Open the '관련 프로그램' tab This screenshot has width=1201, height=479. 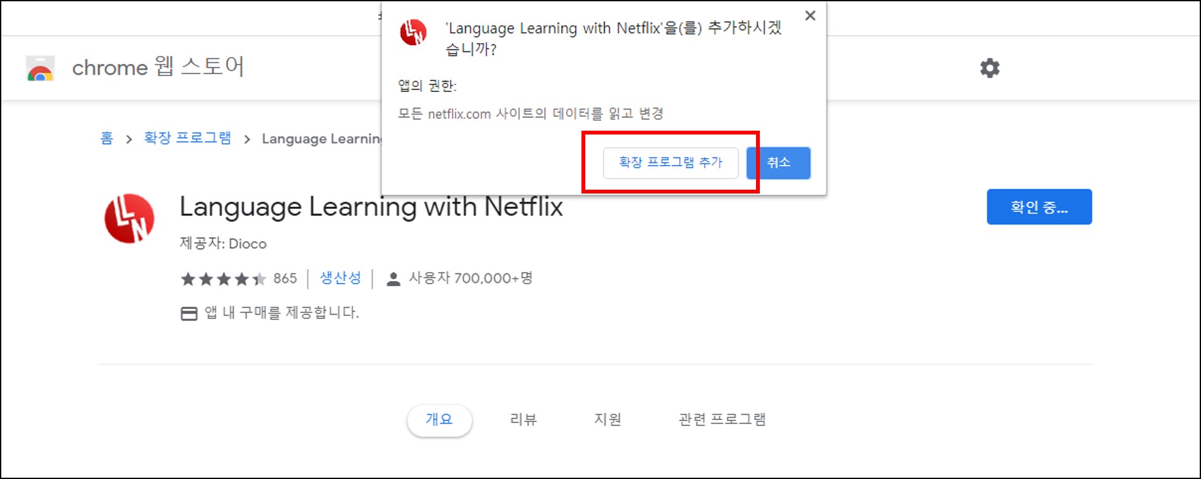(722, 419)
